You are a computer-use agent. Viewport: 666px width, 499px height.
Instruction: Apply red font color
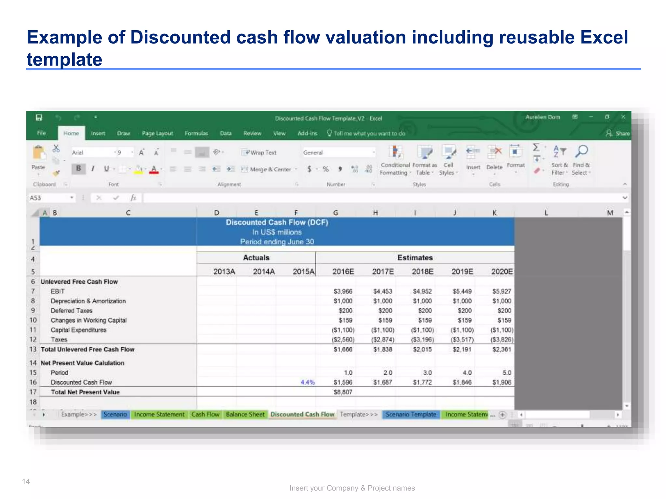tap(154, 169)
